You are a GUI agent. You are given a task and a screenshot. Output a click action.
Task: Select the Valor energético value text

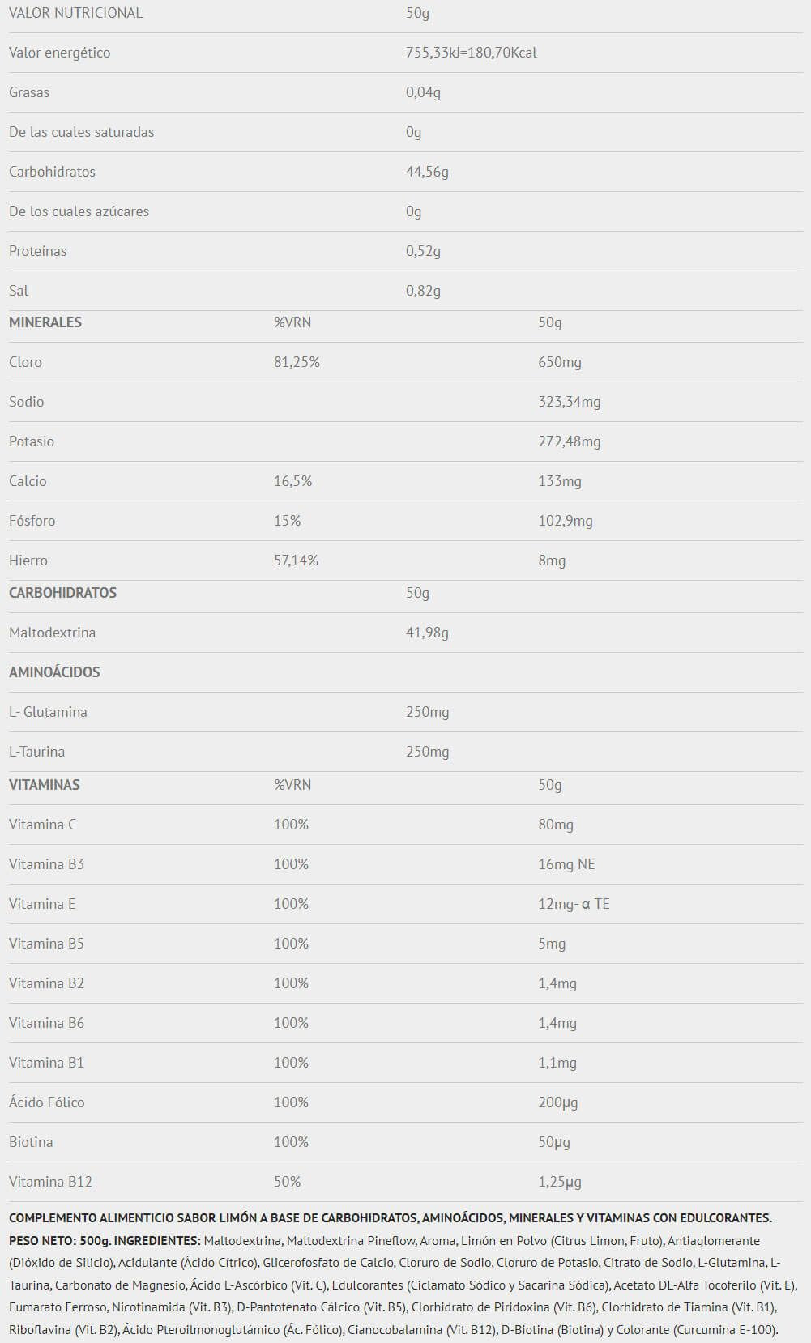point(471,53)
